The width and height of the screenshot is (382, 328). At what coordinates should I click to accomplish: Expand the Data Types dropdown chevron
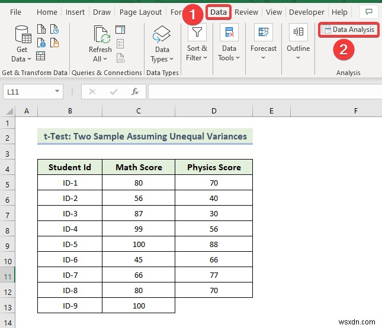pyautogui.click(x=171, y=59)
